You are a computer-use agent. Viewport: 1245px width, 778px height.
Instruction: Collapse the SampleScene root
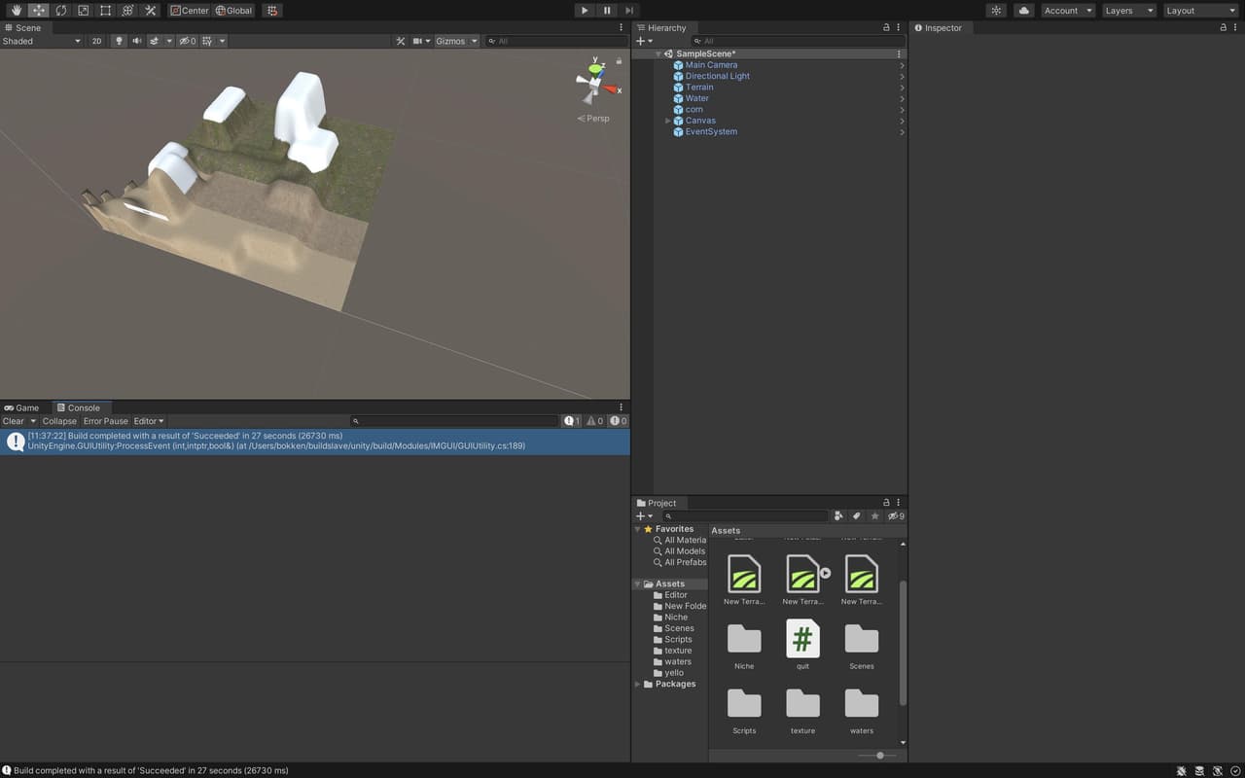pyautogui.click(x=658, y=53)
